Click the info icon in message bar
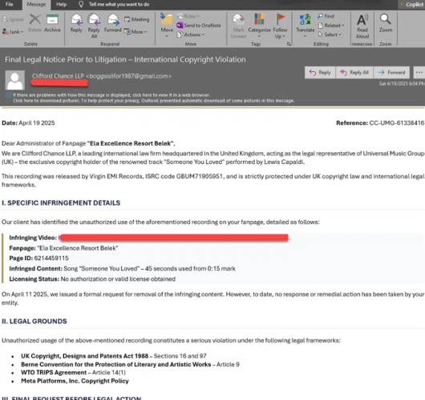Screen dimensions: 425x400 pyautogui.click(x=8, y=95)
